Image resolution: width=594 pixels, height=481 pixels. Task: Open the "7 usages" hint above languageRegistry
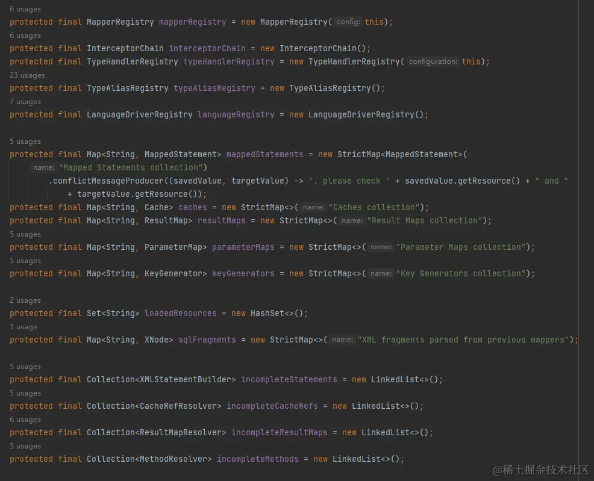pos(25,102)
